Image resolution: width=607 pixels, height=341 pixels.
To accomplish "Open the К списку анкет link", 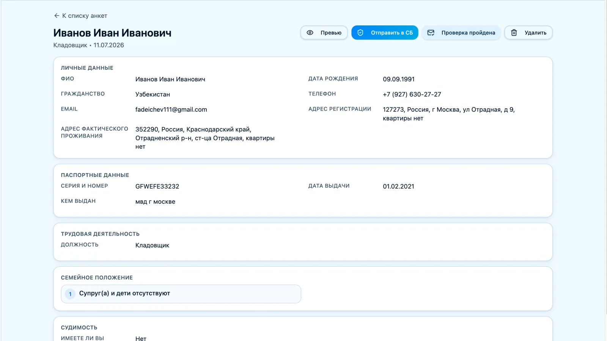I will (80, 16).
